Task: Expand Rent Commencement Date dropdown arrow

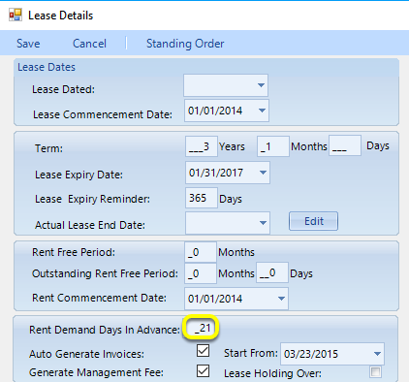Action: 281,299
